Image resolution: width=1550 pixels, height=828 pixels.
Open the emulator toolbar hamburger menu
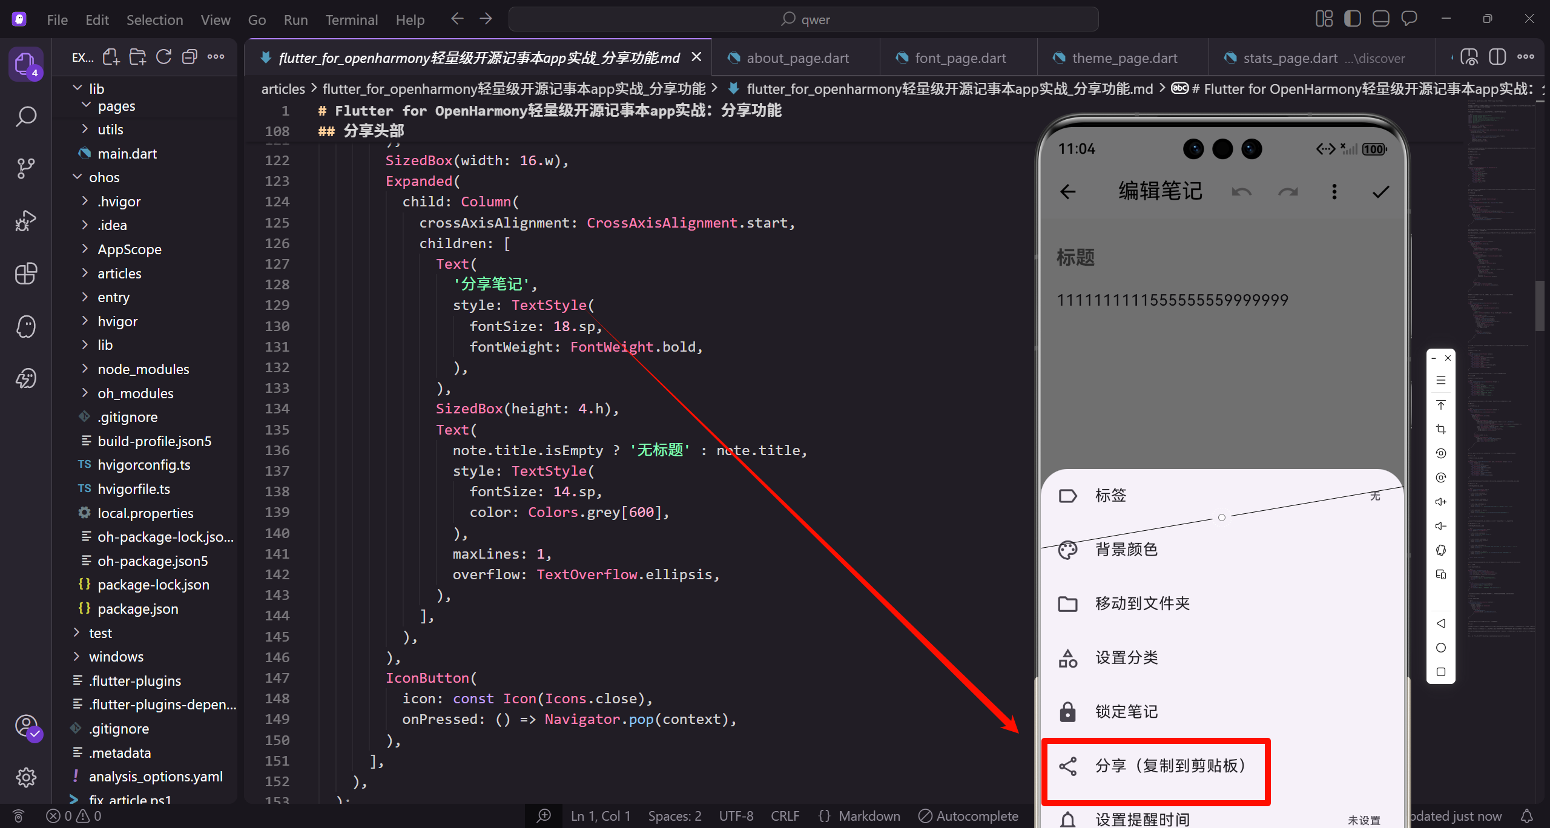(1441, 381)
